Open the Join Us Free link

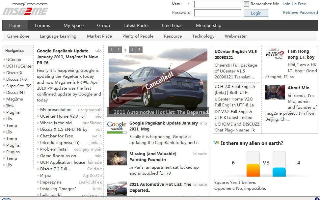tap(294, 4)
